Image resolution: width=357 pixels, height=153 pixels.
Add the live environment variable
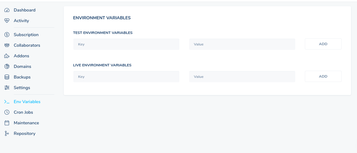(323, 77)
